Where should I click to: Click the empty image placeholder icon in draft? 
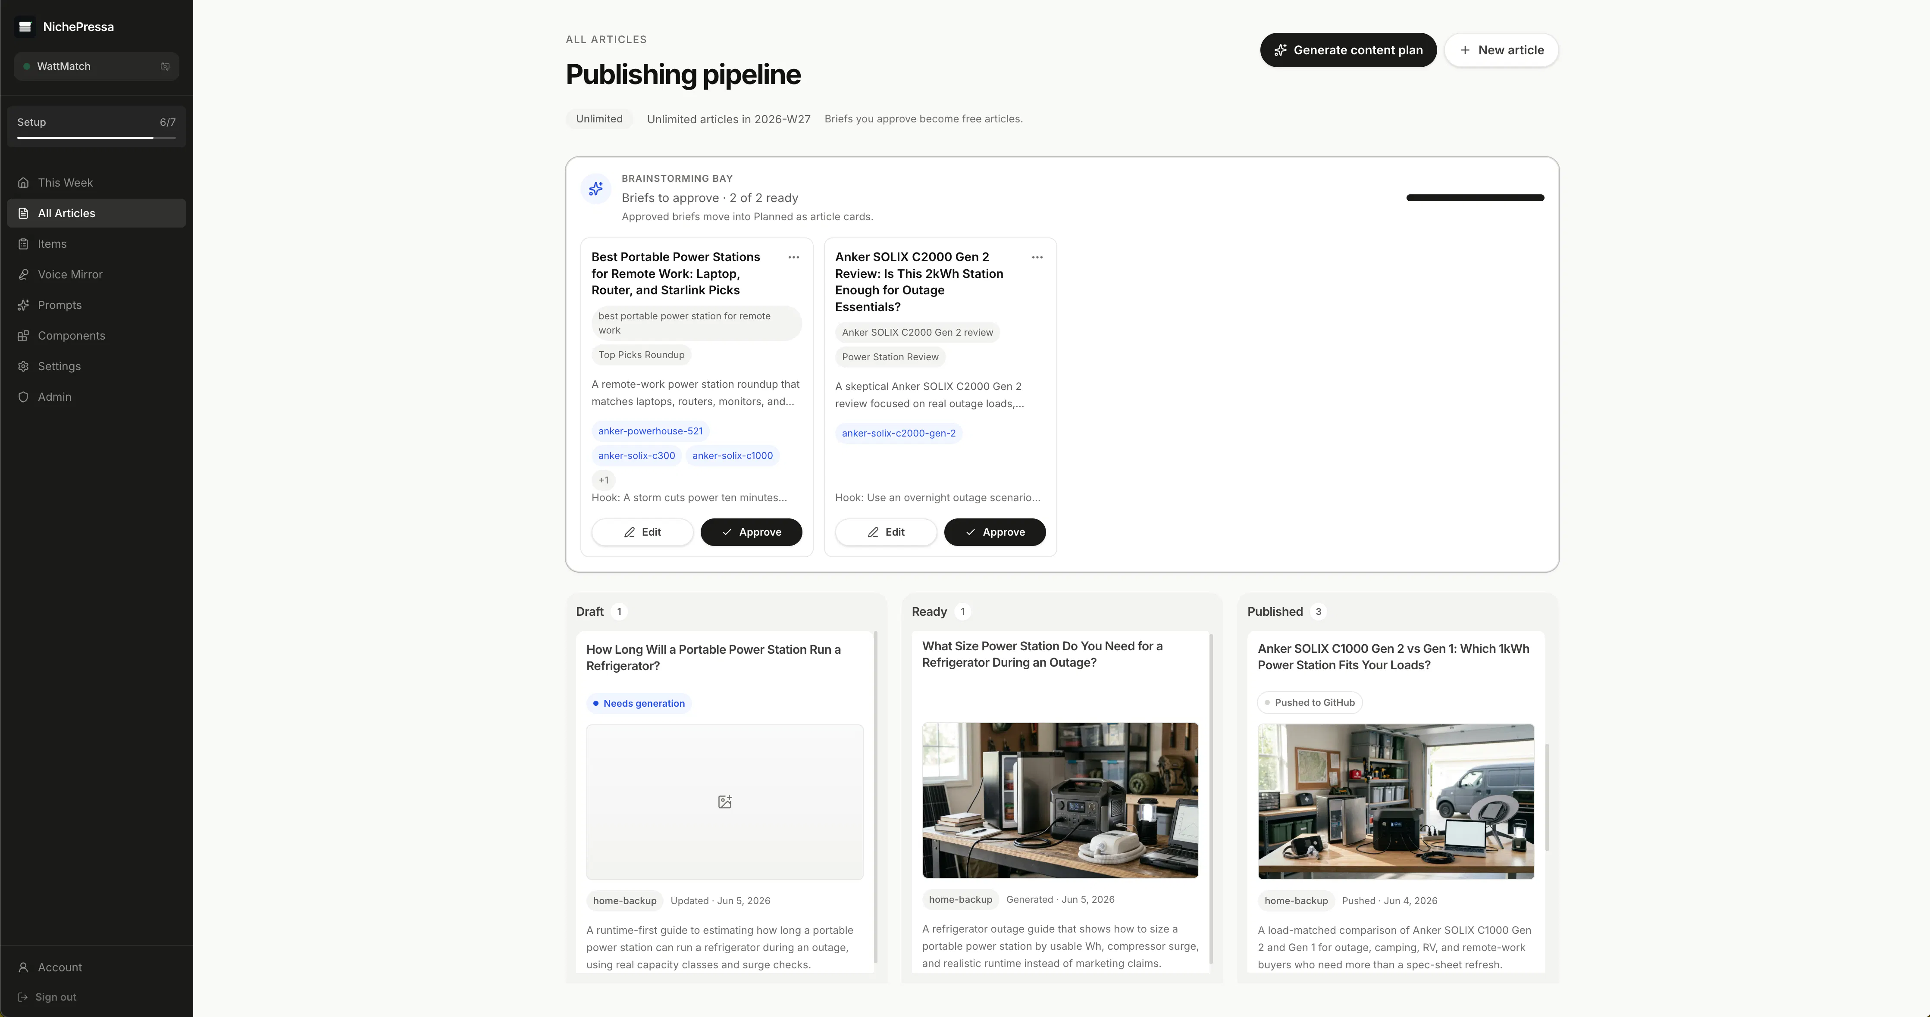[724, 802]
